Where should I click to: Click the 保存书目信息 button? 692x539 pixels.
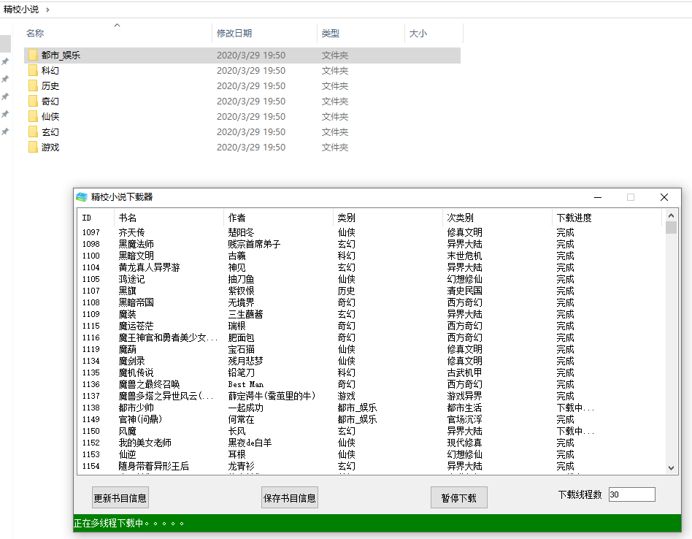click(290, 498)
